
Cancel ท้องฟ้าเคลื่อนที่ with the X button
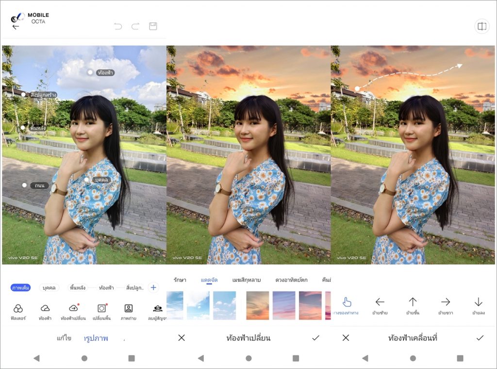click(x=346, y=338)
